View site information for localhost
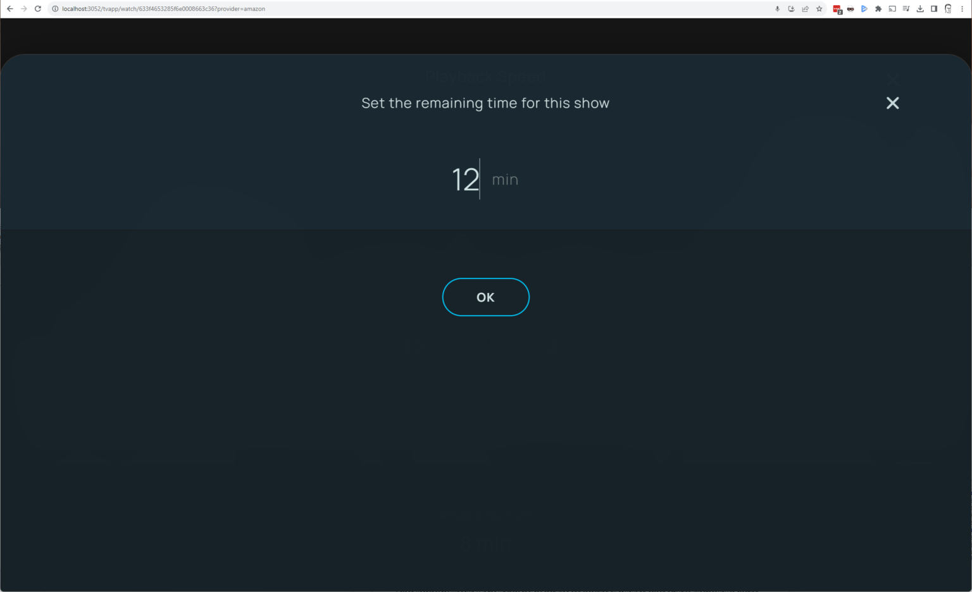This screenshot has width=972, height=592. coord(55,9)
